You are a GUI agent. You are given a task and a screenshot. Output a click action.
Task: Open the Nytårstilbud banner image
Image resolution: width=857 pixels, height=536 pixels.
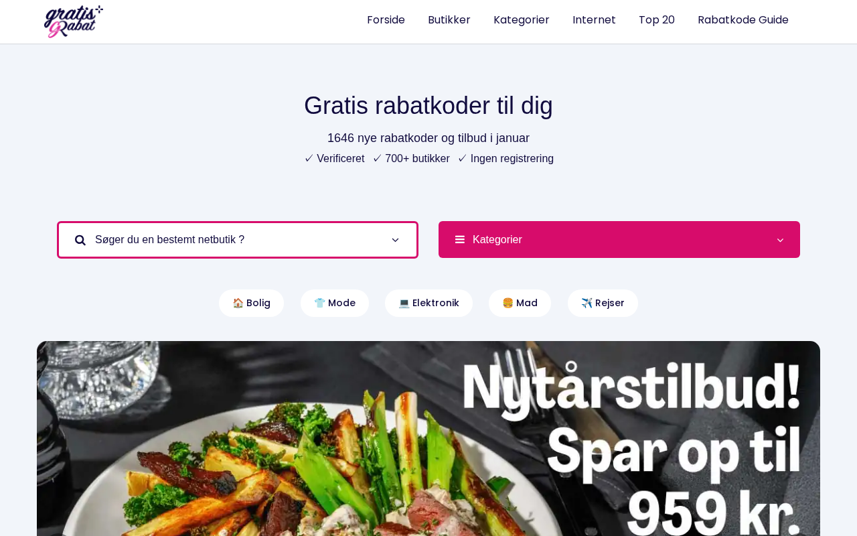pos(428,438)
